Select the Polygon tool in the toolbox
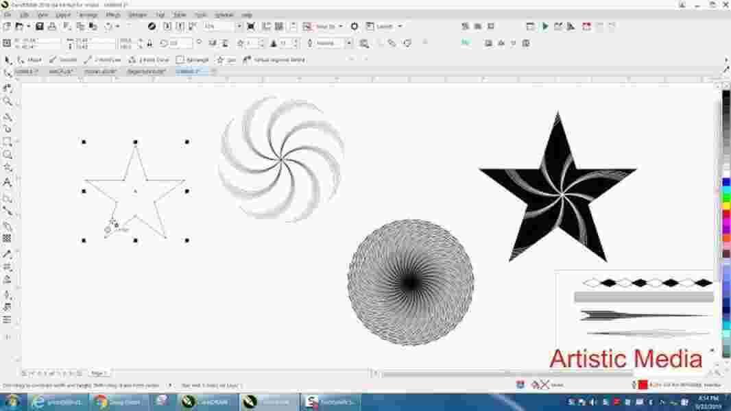Viewport: 731px width, 411px height. click(8, 168)
